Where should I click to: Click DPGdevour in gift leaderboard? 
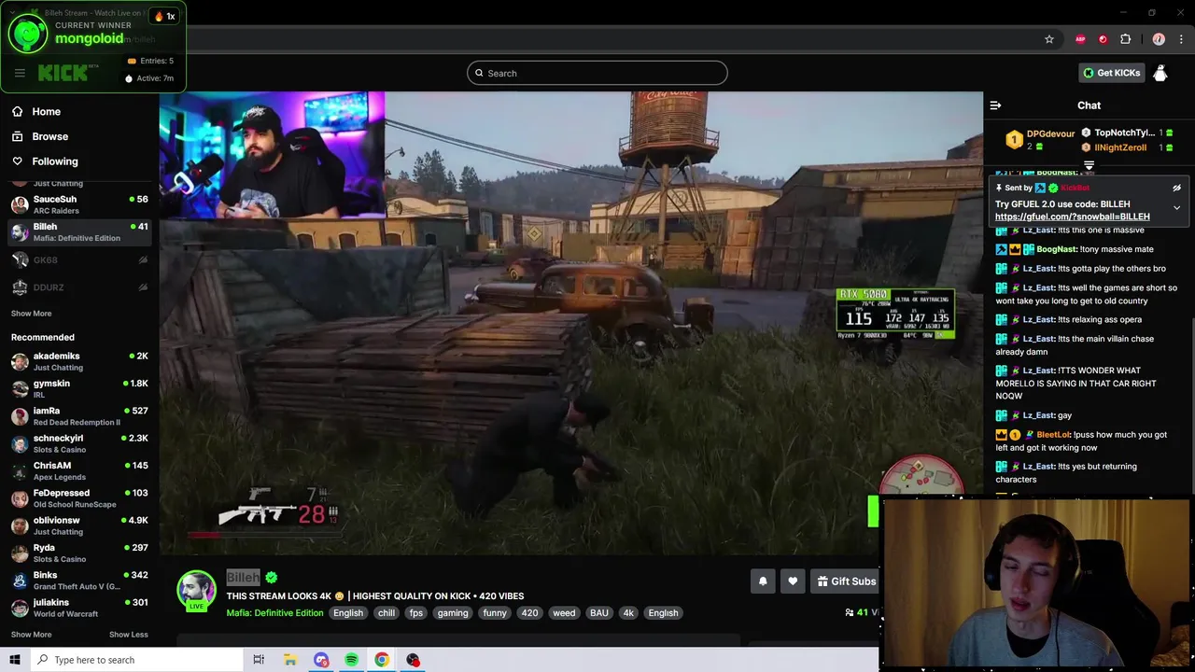pos(1050,134)
